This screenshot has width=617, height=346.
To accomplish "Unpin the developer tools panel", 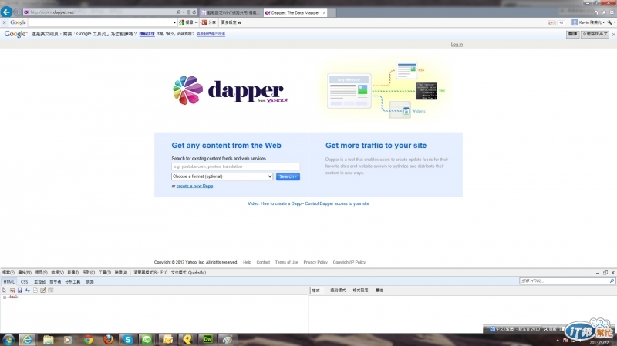I will tap(605, 273).
